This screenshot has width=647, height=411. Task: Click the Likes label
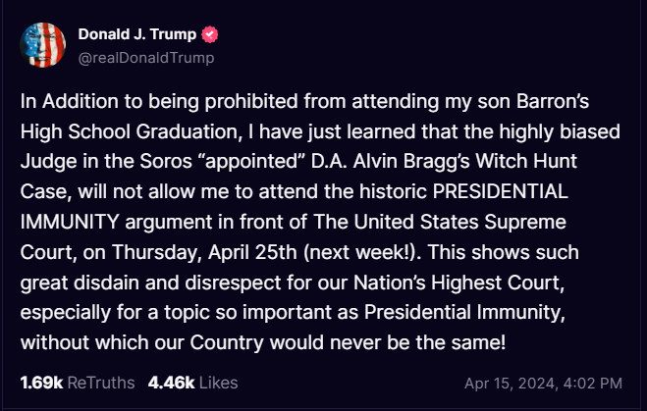[219, 383]
